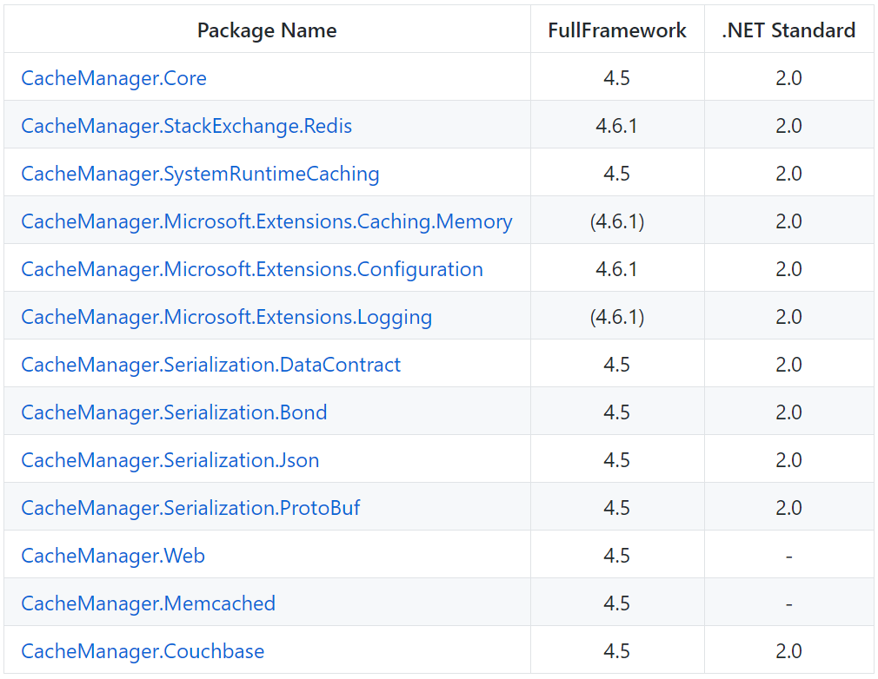Select 4.6.1 in StackExchange.Redis row
The width and height of the screenshot is (878, 679).
pyautogui.click(x=616, y=126)
